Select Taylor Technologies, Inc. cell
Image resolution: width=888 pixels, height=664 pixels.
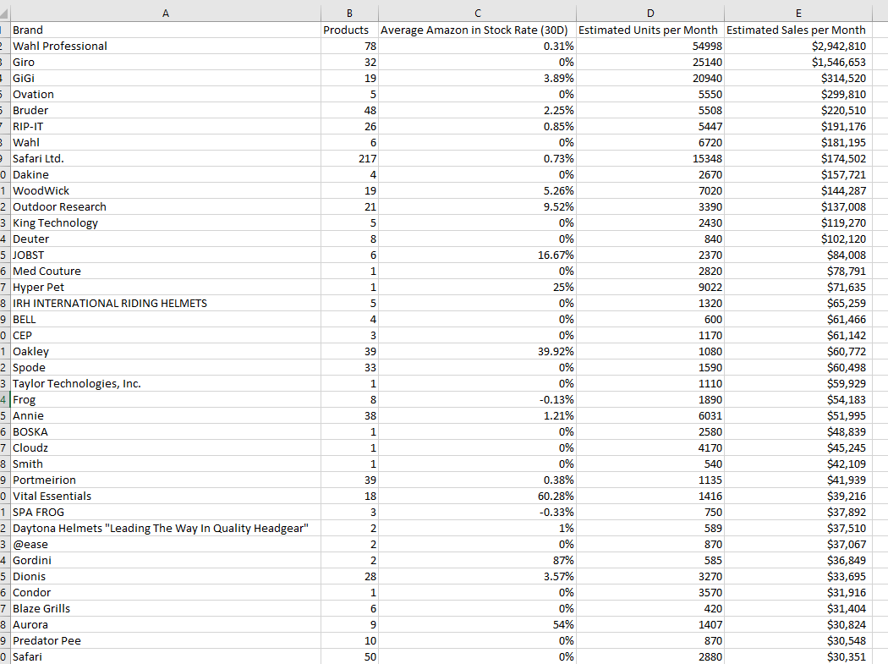(x=166, y=383)
